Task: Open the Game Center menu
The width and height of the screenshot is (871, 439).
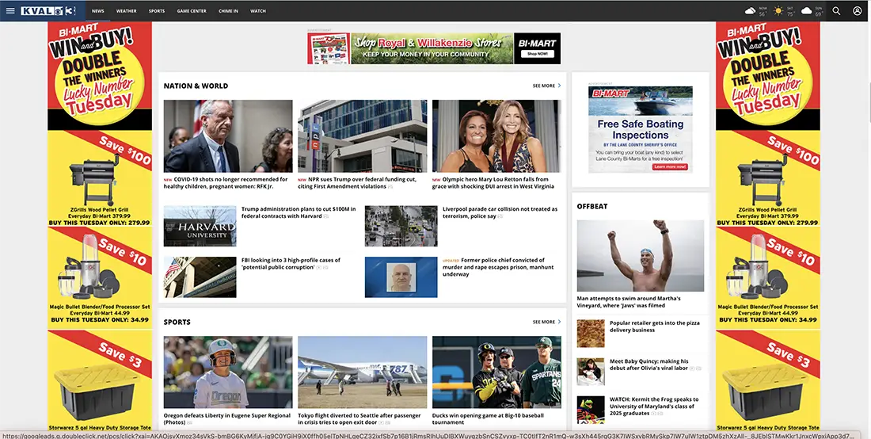Action: click(x=192, y=10)
